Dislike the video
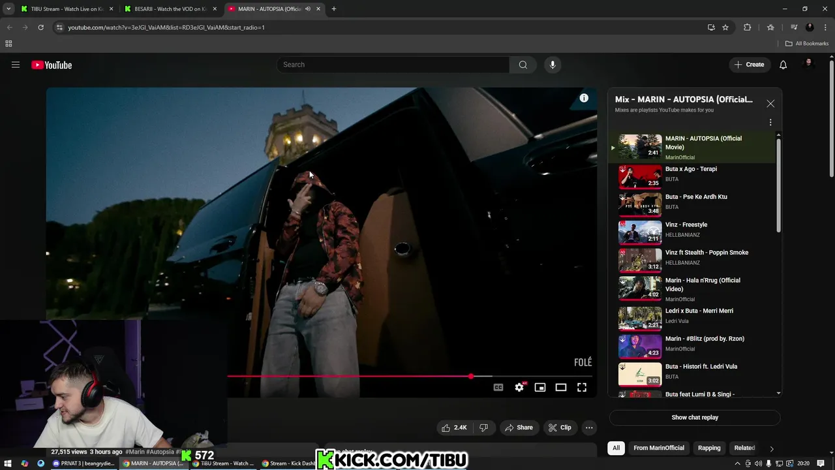Viewport: 835px width, 470px height. (483, 428)
